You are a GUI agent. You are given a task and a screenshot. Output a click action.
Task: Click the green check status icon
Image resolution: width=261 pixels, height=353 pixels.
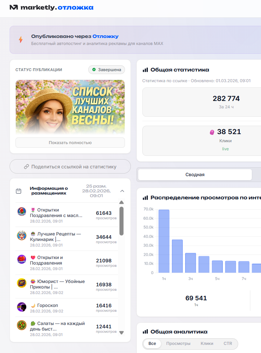tap(94, 70)
